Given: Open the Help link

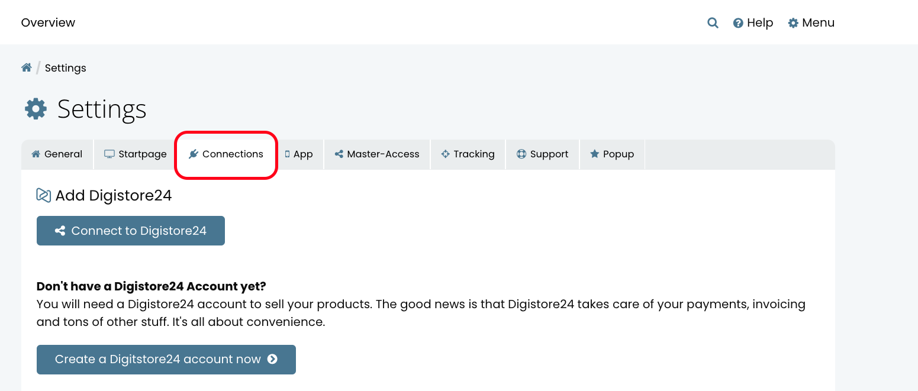Looking at the screenshot, I should (753, 23).
